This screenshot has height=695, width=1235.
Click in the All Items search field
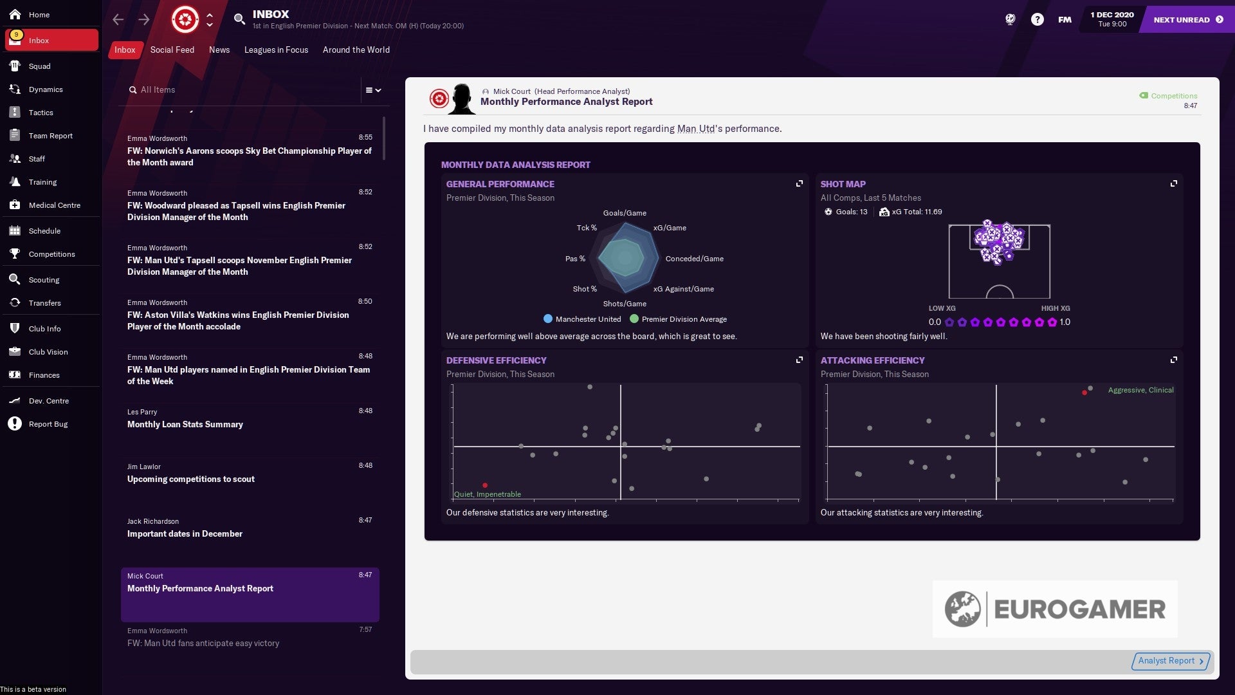(244, 90)
